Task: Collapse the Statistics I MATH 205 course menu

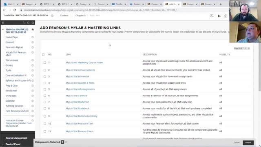Action: [x=3, y=29]
